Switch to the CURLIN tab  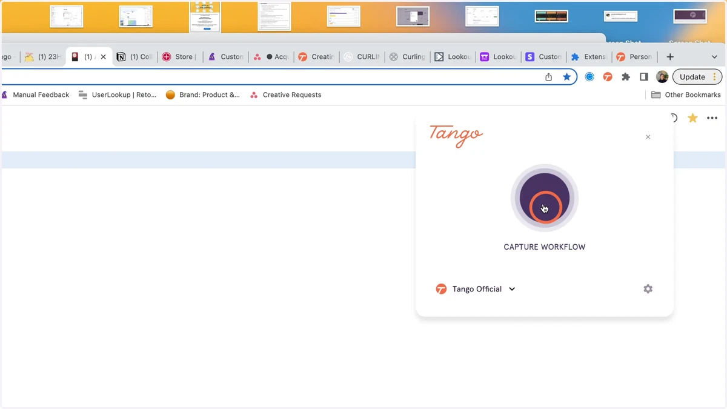coord(362,57)
